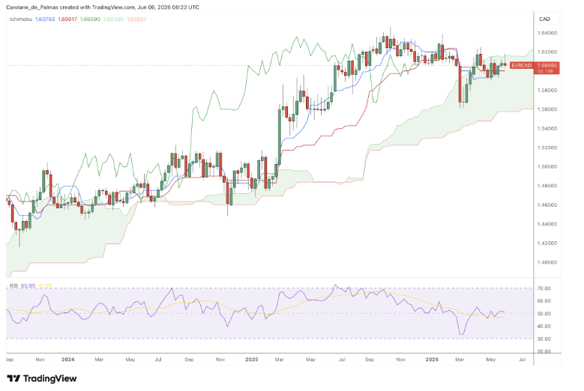
Task: Click the red Ichimoku value 1.60017
Action: (67, 19)
